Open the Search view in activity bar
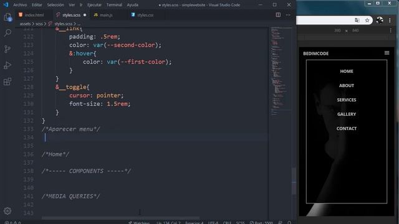The height and width of the screenshot is (224, 399). tap(7, 33)
